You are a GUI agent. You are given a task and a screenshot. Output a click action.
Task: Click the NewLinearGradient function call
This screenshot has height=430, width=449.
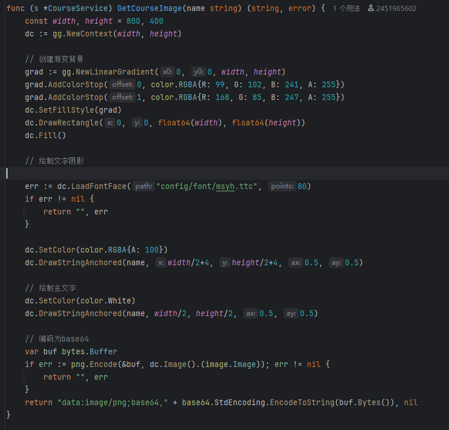click(115, 72)
